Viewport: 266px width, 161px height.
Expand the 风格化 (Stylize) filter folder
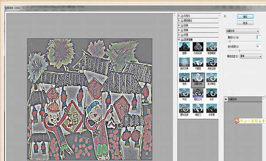[x=179, y=15]
